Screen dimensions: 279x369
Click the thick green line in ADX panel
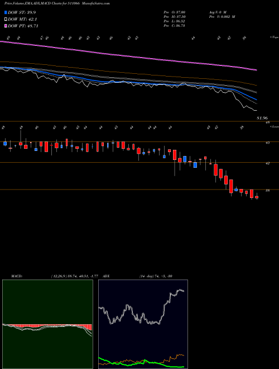pyautogui.click(x=141, y=363)
